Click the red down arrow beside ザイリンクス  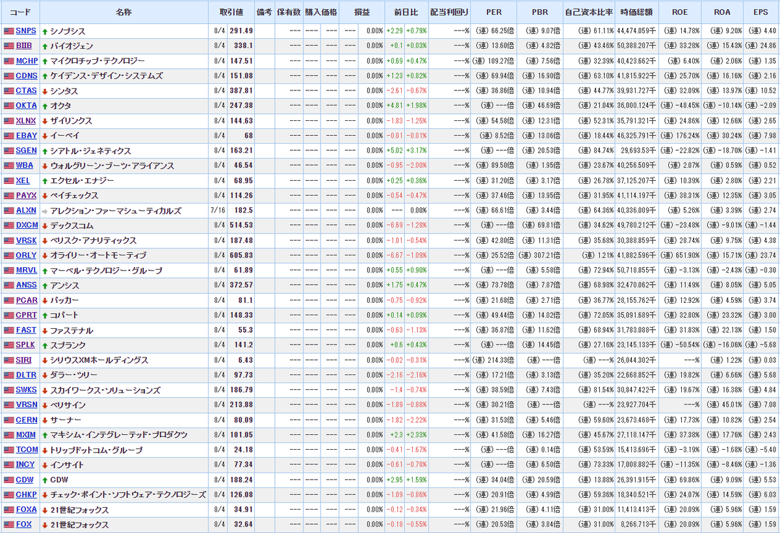(45, 121)
